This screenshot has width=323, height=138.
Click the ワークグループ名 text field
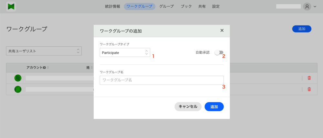(x=161, y=80)
